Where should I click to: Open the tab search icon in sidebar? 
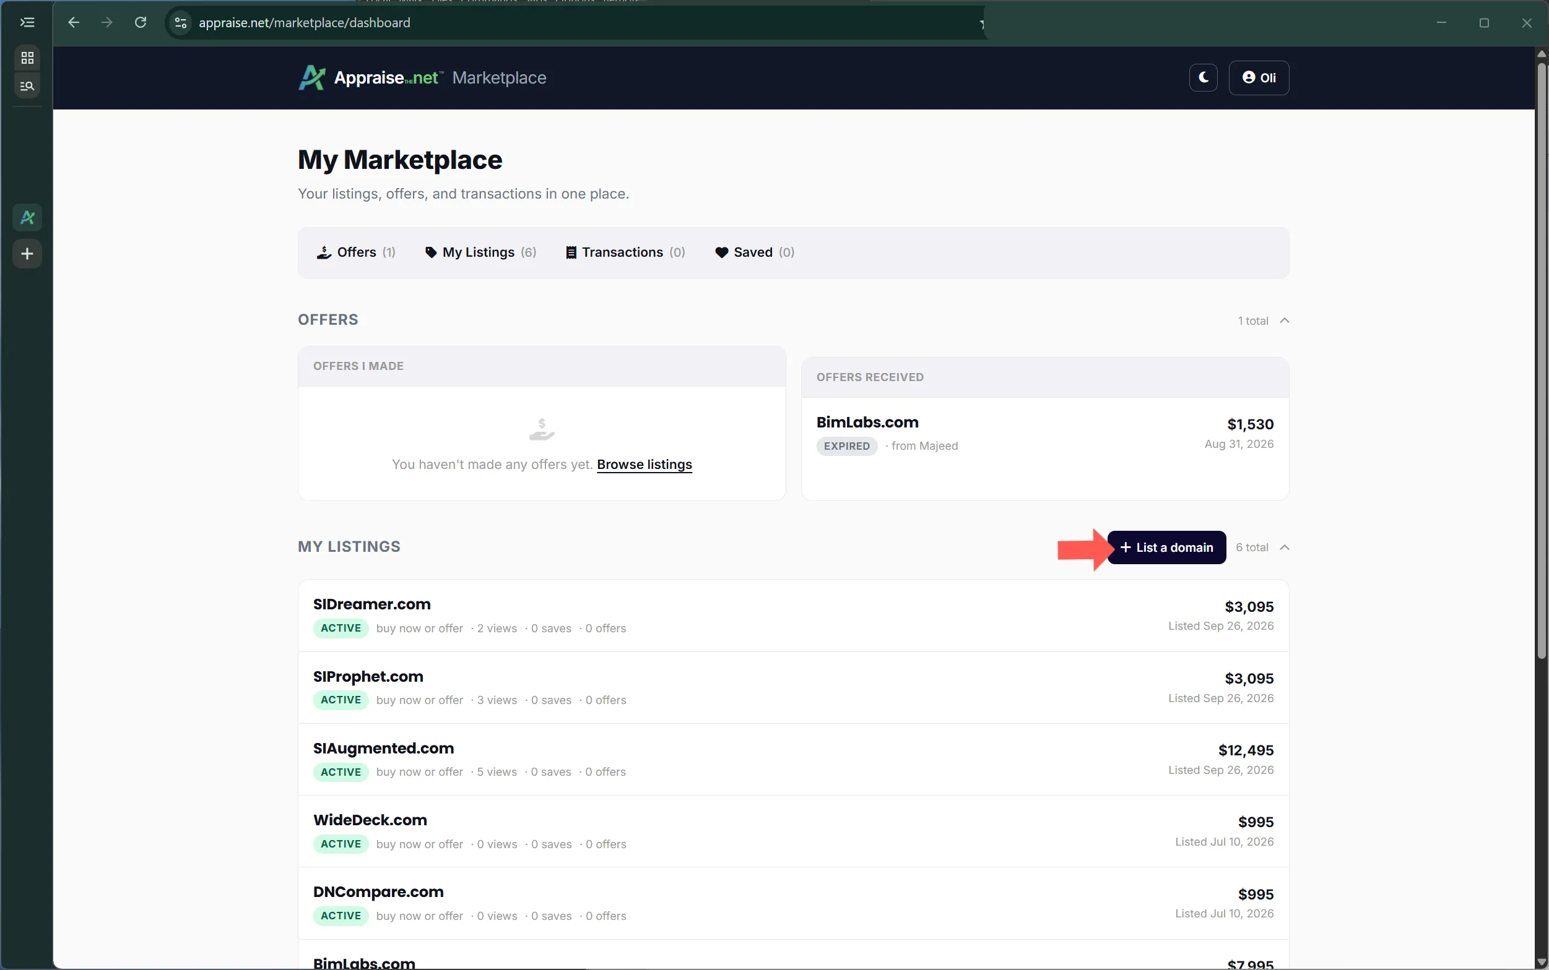[x=27, y=85]
